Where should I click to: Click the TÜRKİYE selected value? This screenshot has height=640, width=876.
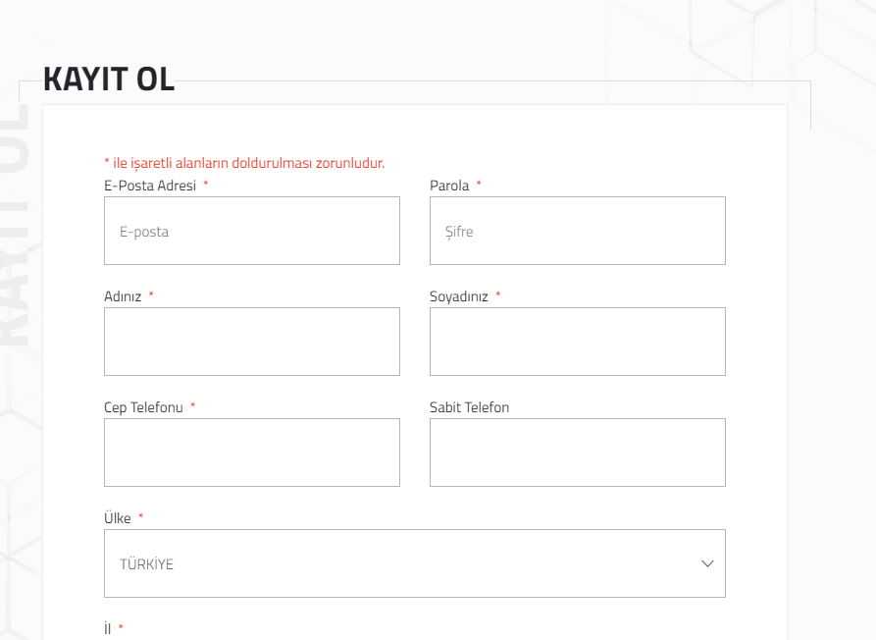click(x=146, y=564)
